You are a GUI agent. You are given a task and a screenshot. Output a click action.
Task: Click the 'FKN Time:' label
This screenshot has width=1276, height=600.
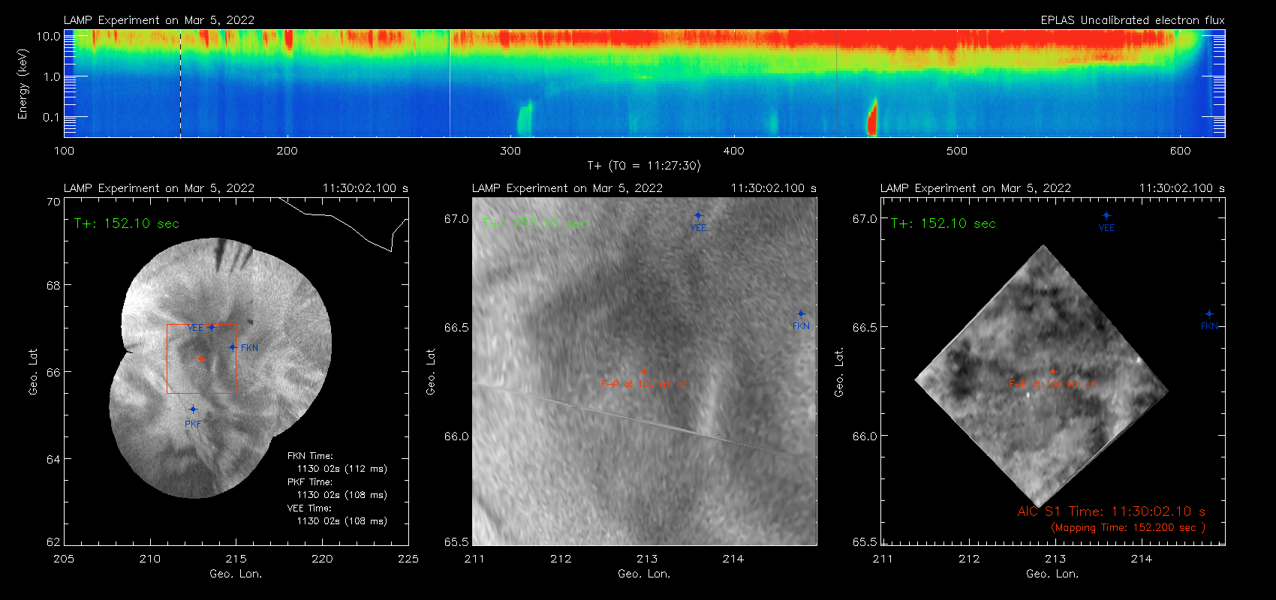click(310, 456)
